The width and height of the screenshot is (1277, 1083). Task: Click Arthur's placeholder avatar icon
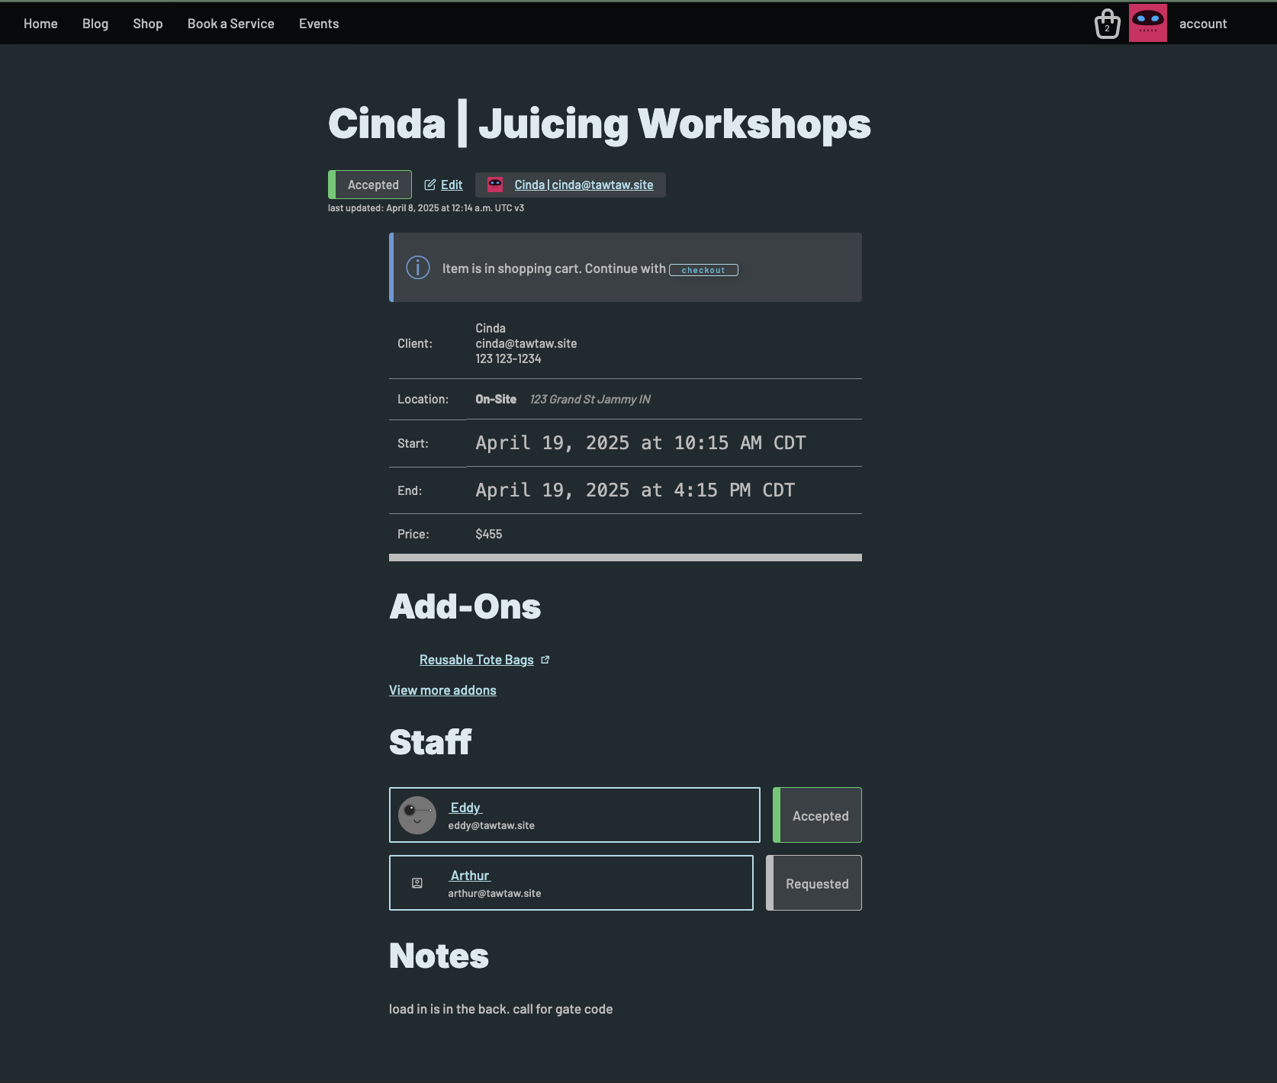tap(417, 883)
